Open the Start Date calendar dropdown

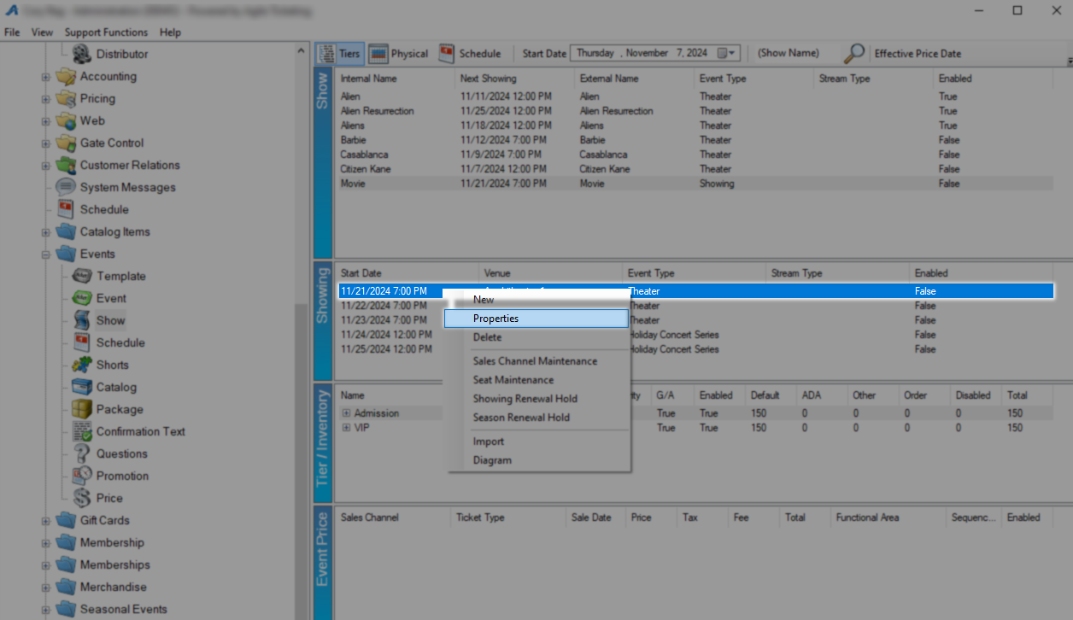[726, 53]
